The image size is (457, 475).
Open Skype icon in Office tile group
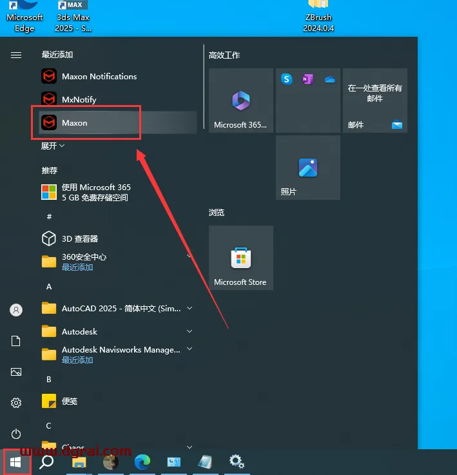tap(286, 79)
